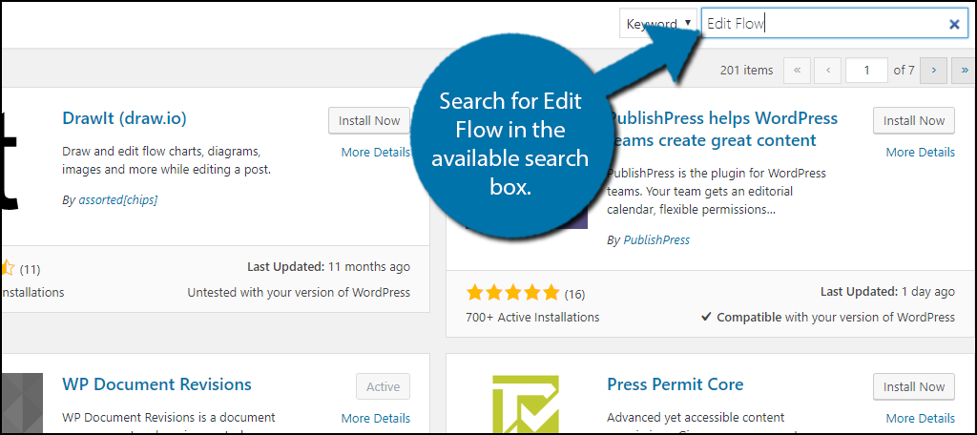Click the Edit Flow search input field
This screenshot has height=435, width=977.
[x=834, y=24]
